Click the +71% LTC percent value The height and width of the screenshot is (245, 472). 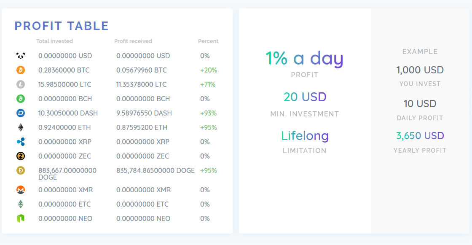(x=208, y=84)
